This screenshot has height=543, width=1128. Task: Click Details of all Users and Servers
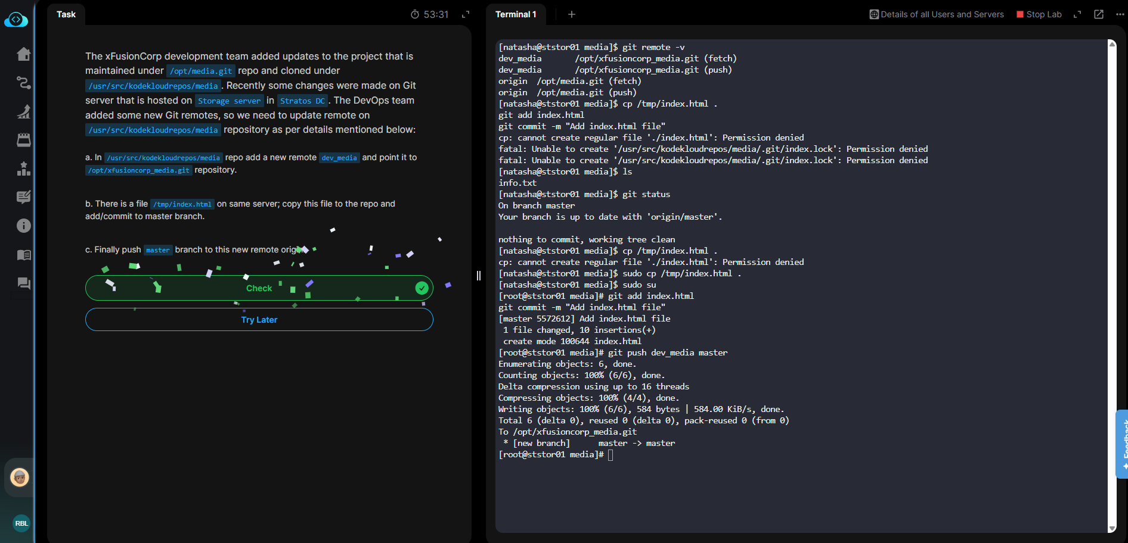tap(937, 14)
